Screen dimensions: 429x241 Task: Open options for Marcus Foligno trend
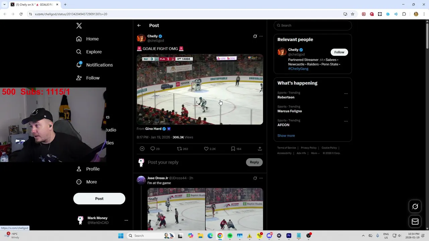[346, 107]
